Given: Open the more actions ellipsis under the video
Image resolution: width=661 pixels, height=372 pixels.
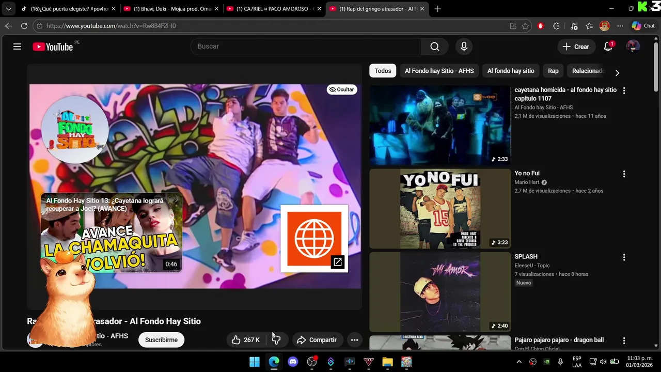Looking at the screenshot, I should (354, 339).
